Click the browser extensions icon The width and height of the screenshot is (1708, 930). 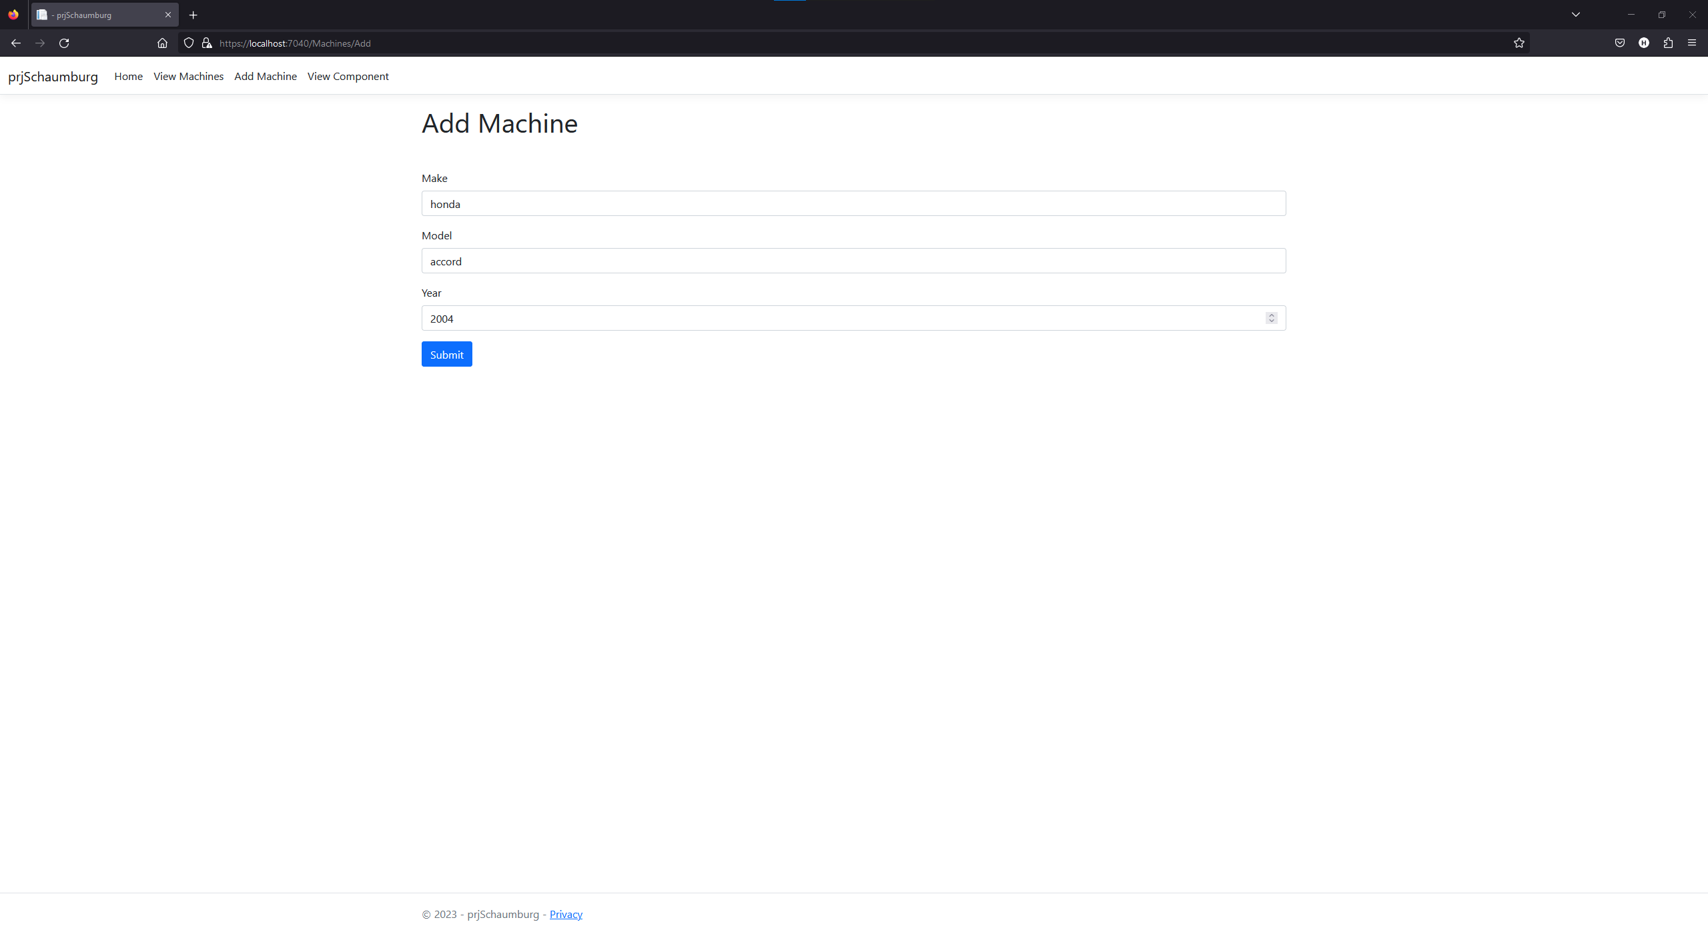pyautogui.click(x=1668, y=43)
